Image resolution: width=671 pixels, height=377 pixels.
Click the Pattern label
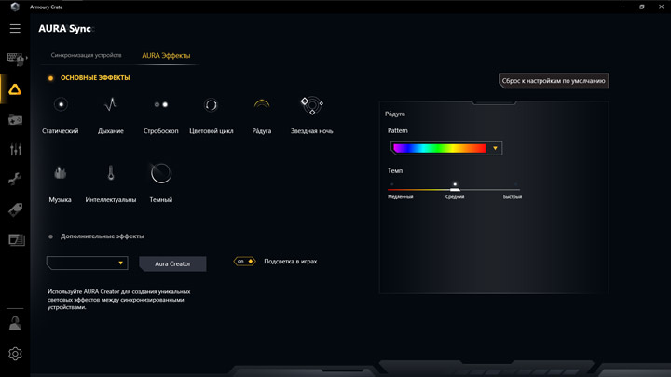point(398,131)
